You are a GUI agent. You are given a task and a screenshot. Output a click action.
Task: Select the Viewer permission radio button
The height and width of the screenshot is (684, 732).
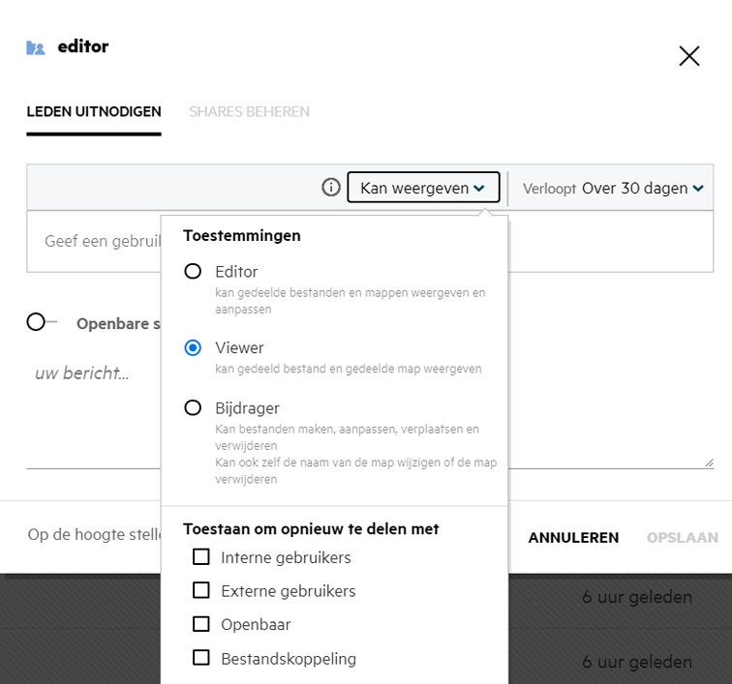pos(193,347)
